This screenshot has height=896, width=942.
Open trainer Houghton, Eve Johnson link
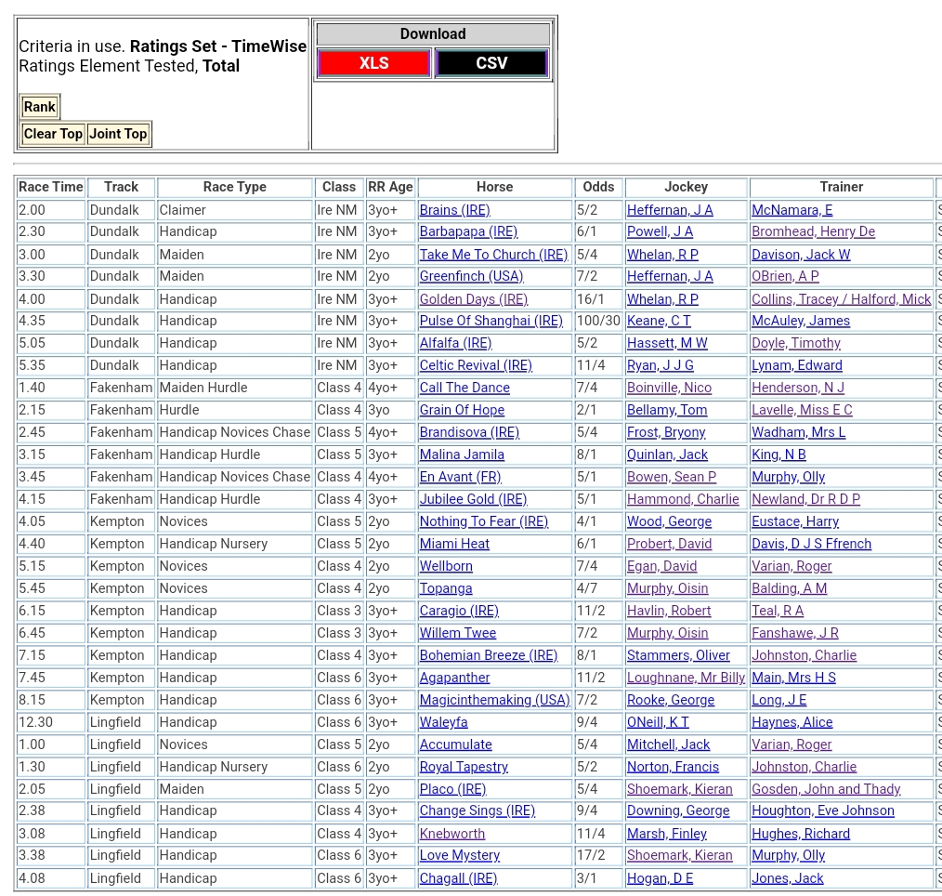click(x=822, y=810)
